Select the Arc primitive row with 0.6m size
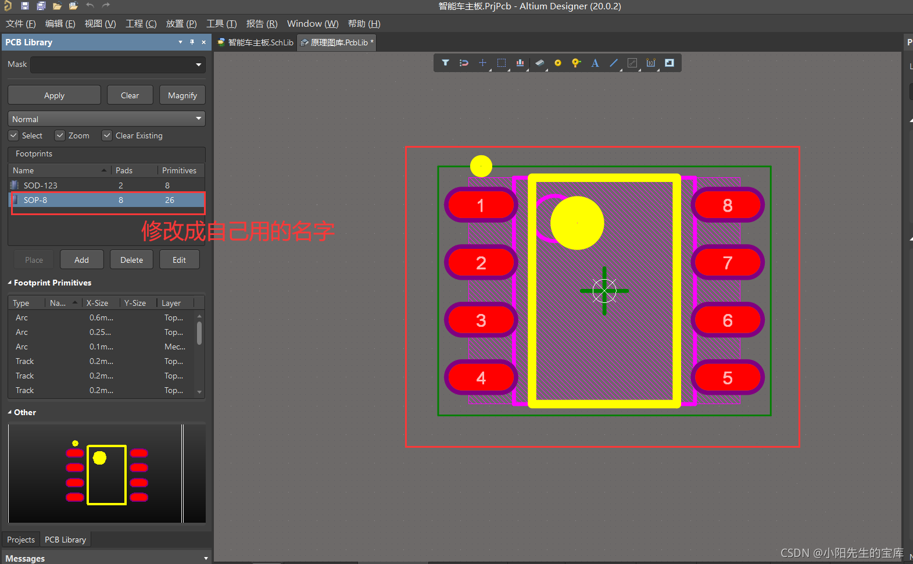 pyautogui.click(x=102, y=317)
